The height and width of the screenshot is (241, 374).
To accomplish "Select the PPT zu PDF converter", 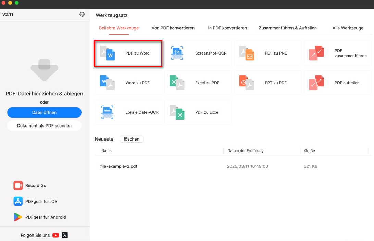I will coord(267,83).
